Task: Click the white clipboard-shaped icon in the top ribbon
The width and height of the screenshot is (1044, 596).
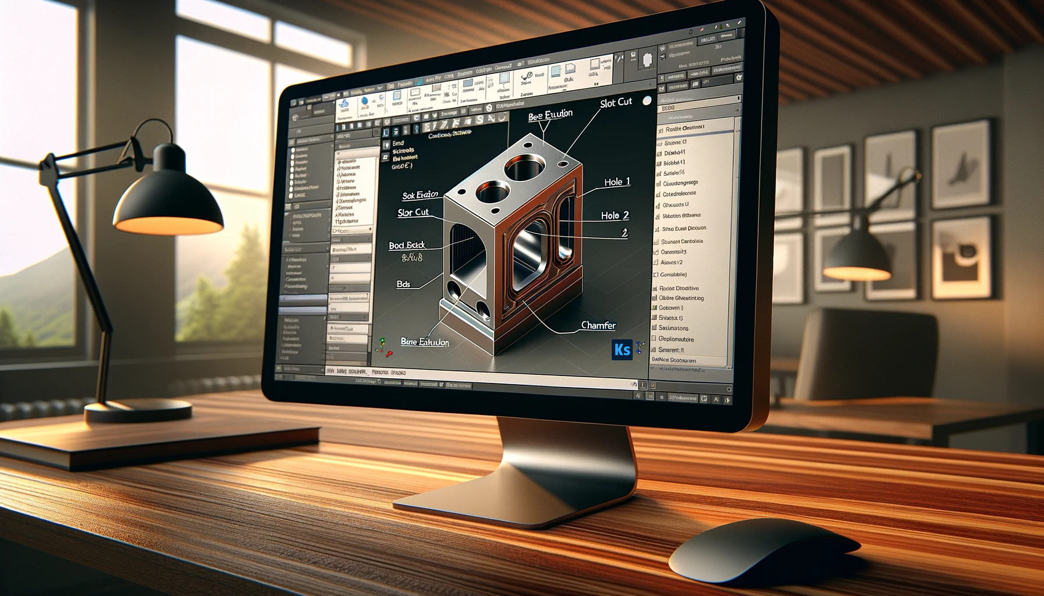Action: (x=647, y=60)
